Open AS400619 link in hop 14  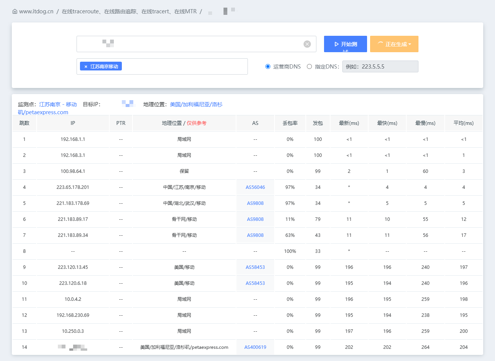tap(255, 347)
